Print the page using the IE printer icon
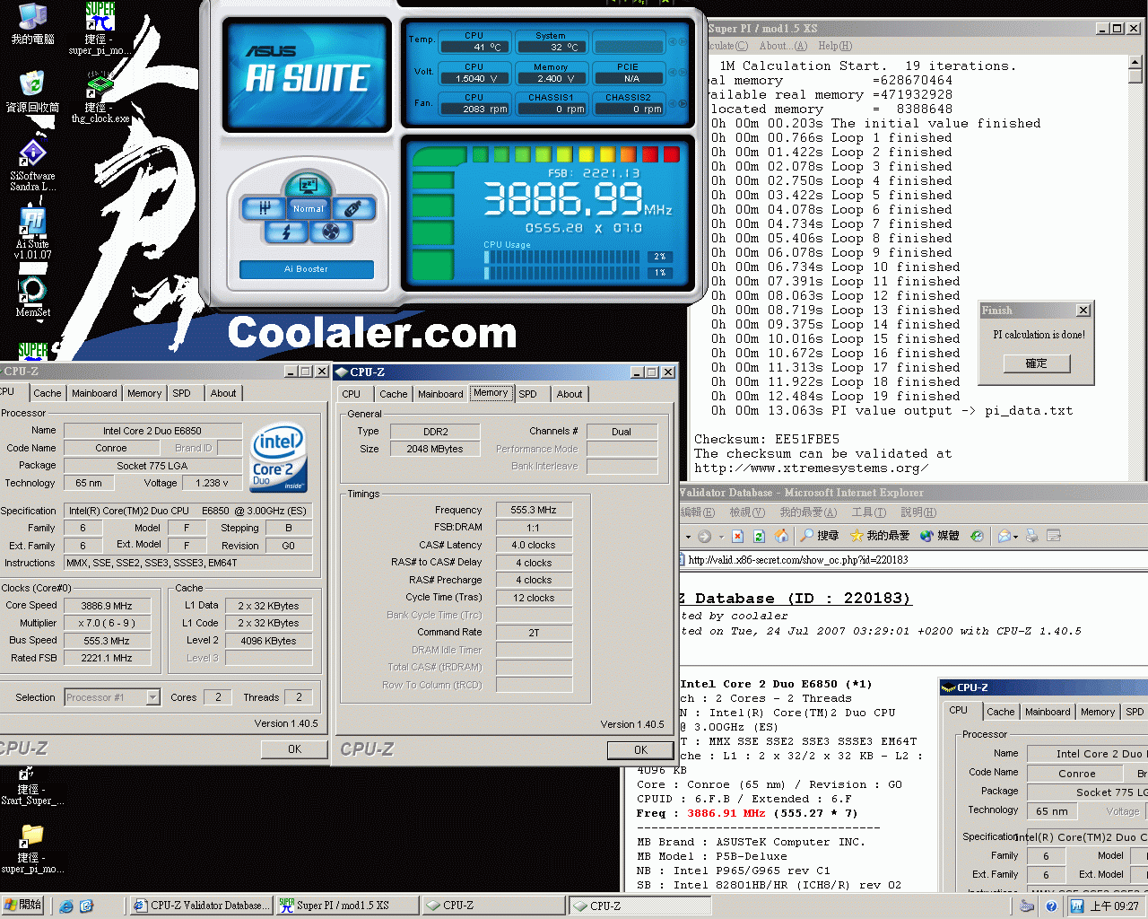The height and width of the screenshot is (919, 1148). click(x=1031, y=536)
